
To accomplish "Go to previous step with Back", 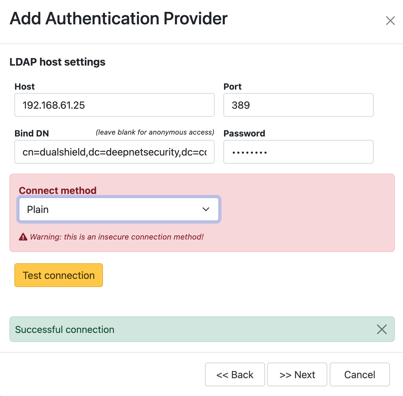I will click(x=235, y=374).
